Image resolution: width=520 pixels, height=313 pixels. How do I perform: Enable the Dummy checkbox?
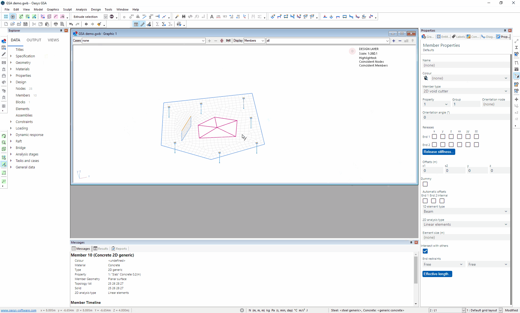425,184
